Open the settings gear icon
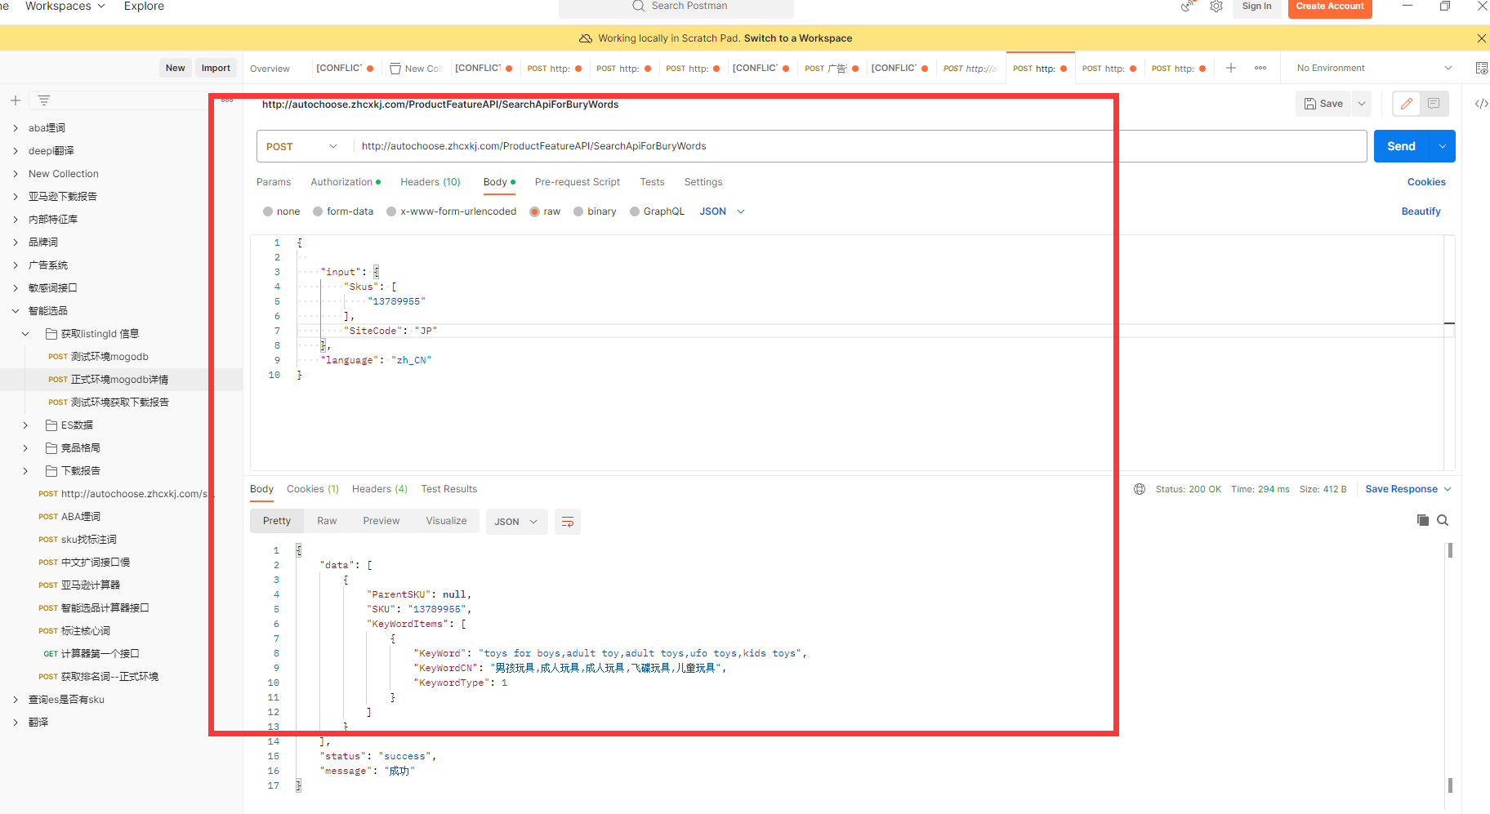Image resolution: width=1490 pixels, height=814 pixels. pos(1216,7)
